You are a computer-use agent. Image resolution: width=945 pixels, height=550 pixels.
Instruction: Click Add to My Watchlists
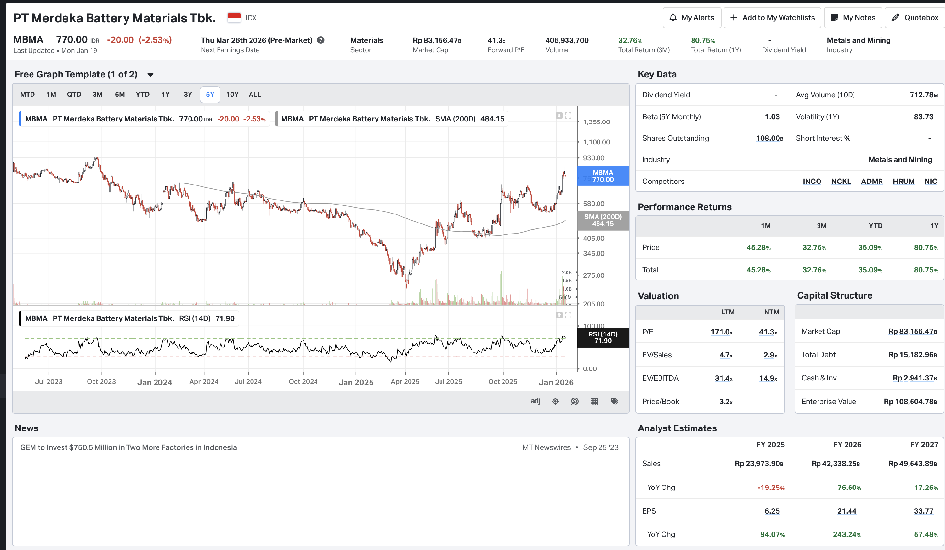point(772,18)
